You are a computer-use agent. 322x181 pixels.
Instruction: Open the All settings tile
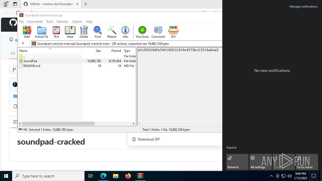(x=261, y=162)
